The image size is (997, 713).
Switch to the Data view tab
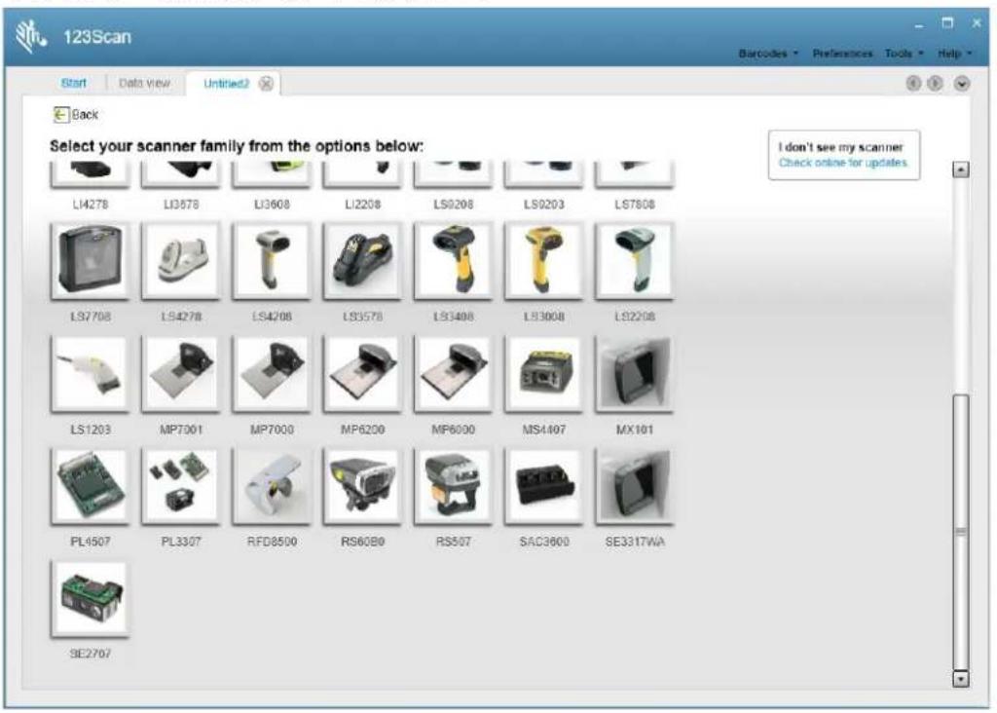click(x=144, y=83)
